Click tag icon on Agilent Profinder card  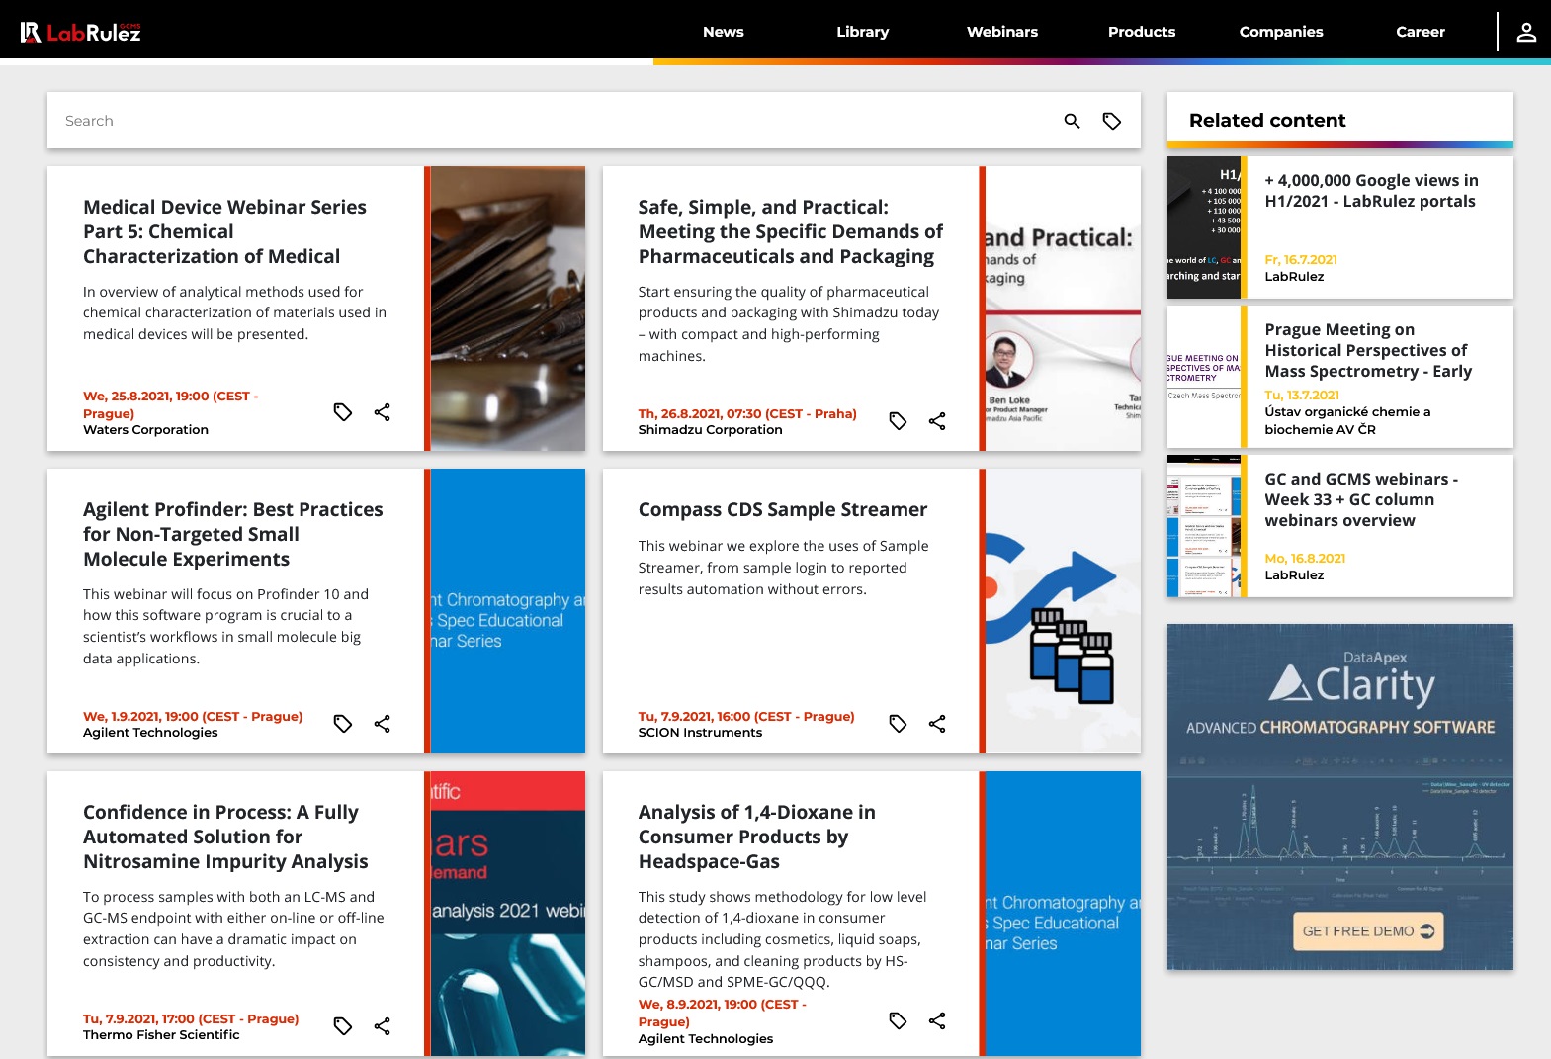[x=343, y=724]
